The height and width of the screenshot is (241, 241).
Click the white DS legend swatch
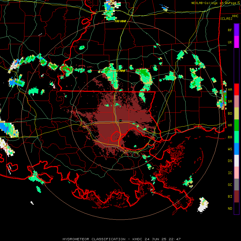tap(236, 161)
